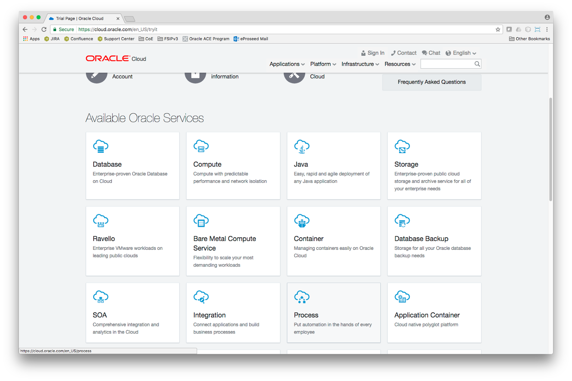572x381 pixels.
Task: Open the Application Container icon
Action: point(402,296)
